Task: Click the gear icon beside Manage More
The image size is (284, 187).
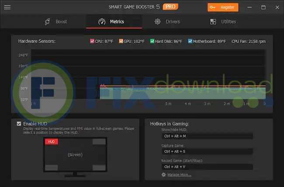Action: [164, 175]
